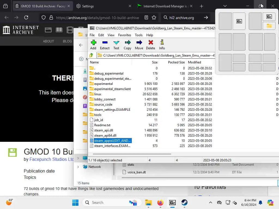Go back in Firefox history
Screen dimensions: 279x209
tap(7, 17)
